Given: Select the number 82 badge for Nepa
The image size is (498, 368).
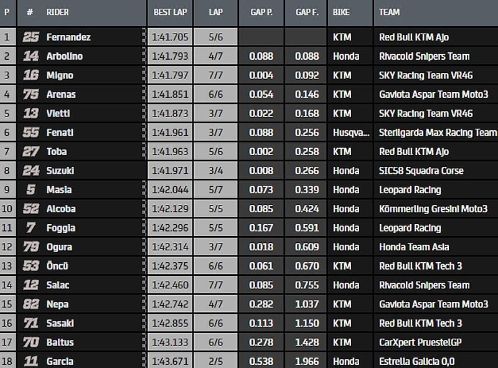Looking at the screenshot, I should click(31, 304).
